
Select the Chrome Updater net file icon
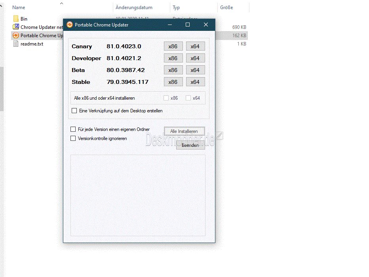click(x=16, y=27)
